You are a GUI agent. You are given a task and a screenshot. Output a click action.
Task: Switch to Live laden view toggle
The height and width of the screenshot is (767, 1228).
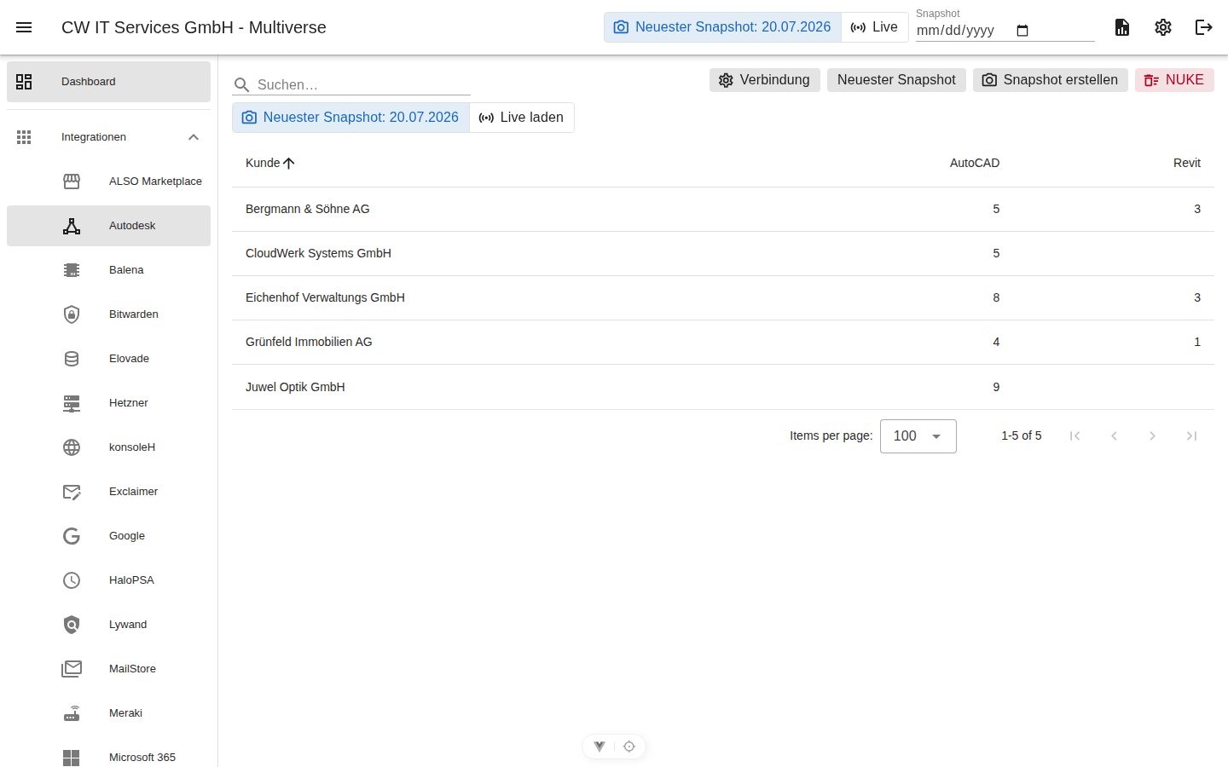click(x=521, y=118)
